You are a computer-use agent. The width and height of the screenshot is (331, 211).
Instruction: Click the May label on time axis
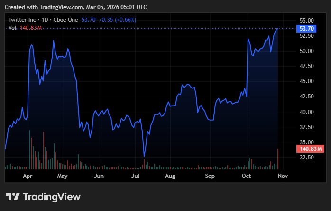pos(63,176)
